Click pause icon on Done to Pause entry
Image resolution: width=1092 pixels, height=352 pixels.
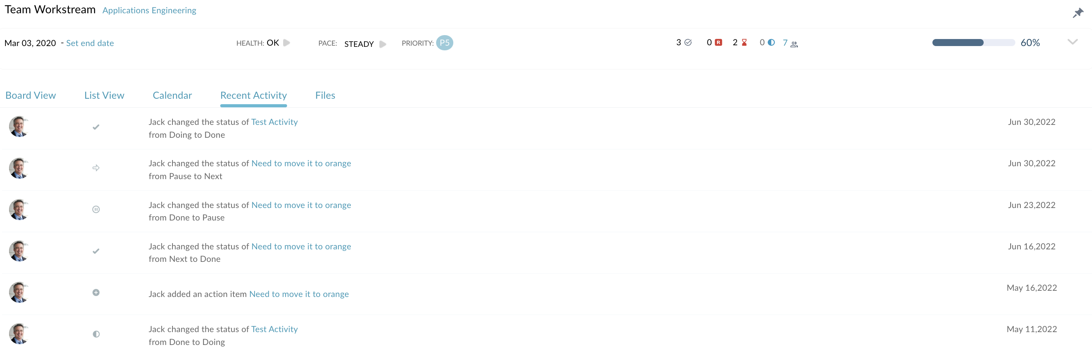96,210
